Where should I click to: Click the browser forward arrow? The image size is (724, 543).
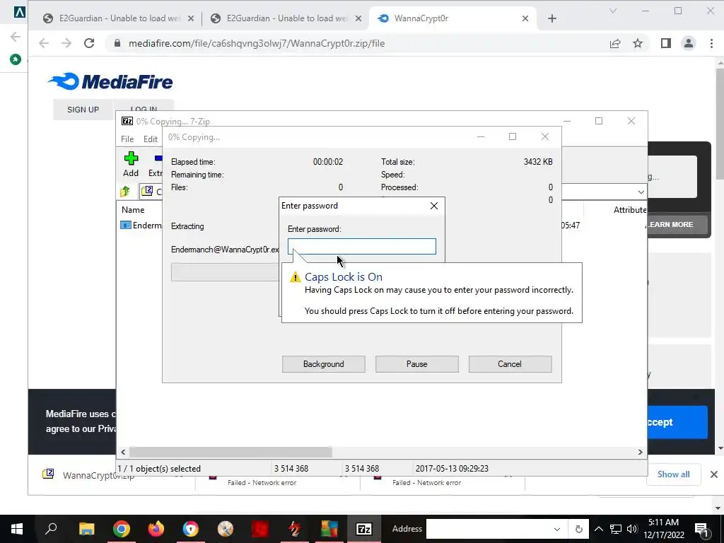tap(66, 43)
